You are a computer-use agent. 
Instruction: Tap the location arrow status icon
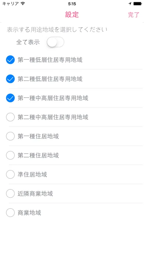click(130, 4)
